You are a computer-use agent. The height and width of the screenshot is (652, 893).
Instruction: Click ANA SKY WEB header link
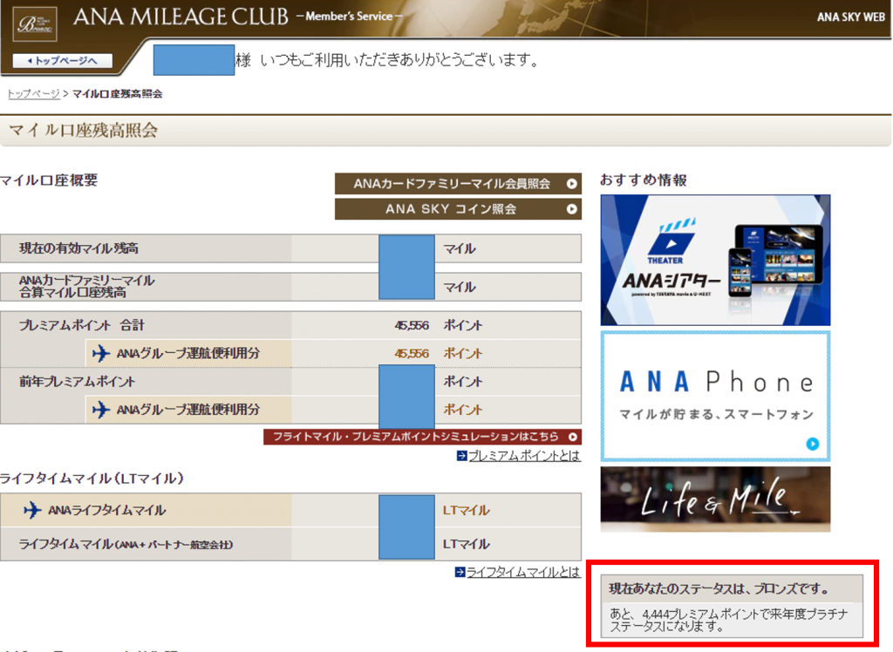(x=851, y=17)
